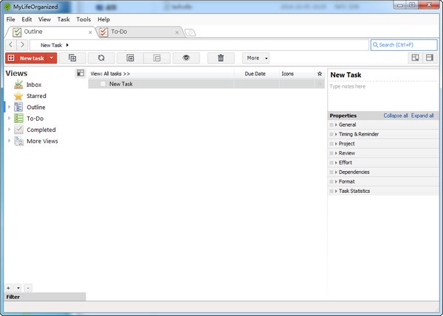This screenshot has height=316, width=443.
Task: Open the Help menu
Action: (103, 19)
